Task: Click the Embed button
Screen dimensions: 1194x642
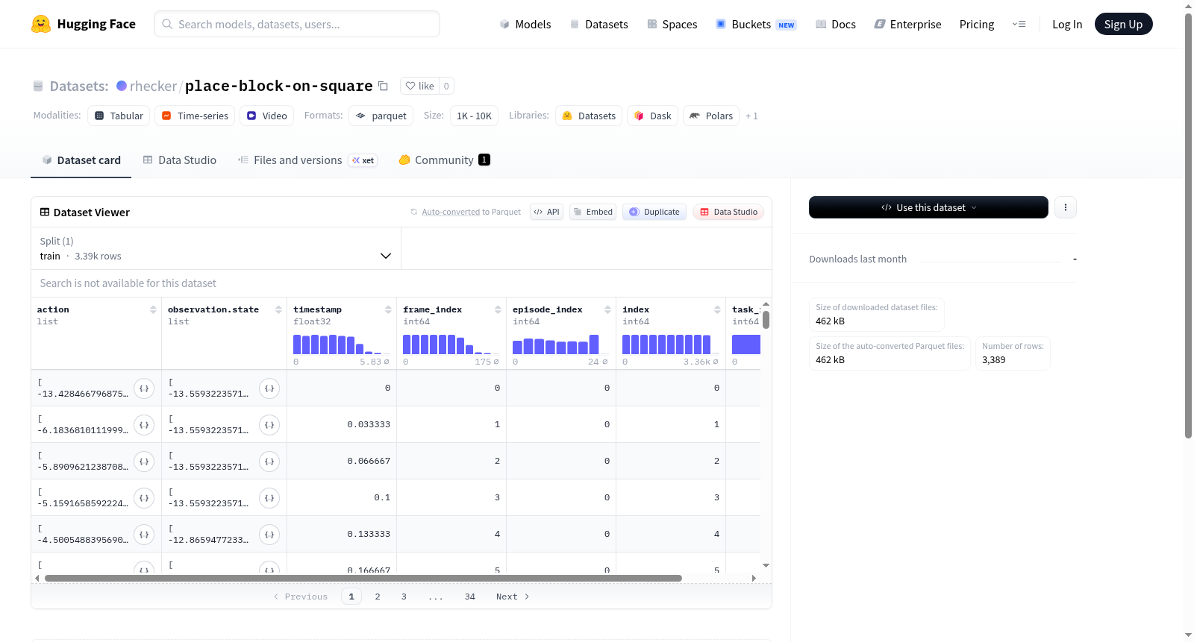Action: tap(593, 212)
